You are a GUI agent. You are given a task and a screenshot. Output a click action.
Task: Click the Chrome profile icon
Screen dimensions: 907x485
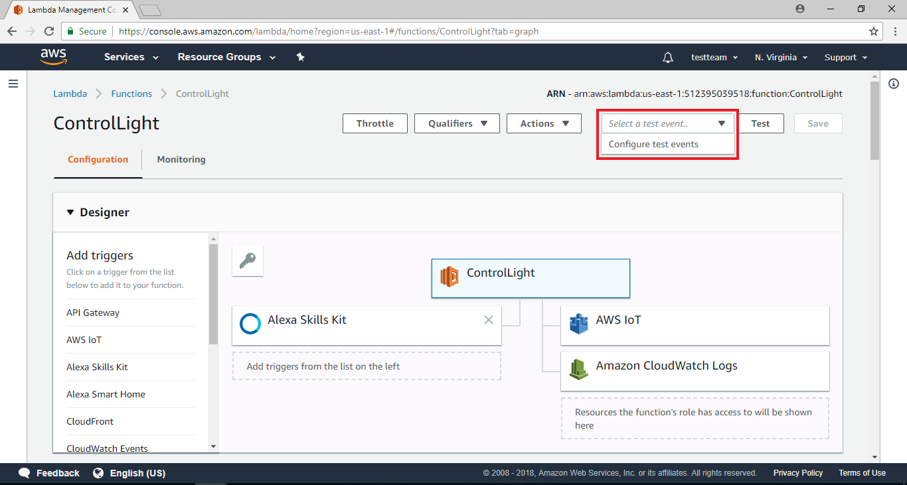799,9
